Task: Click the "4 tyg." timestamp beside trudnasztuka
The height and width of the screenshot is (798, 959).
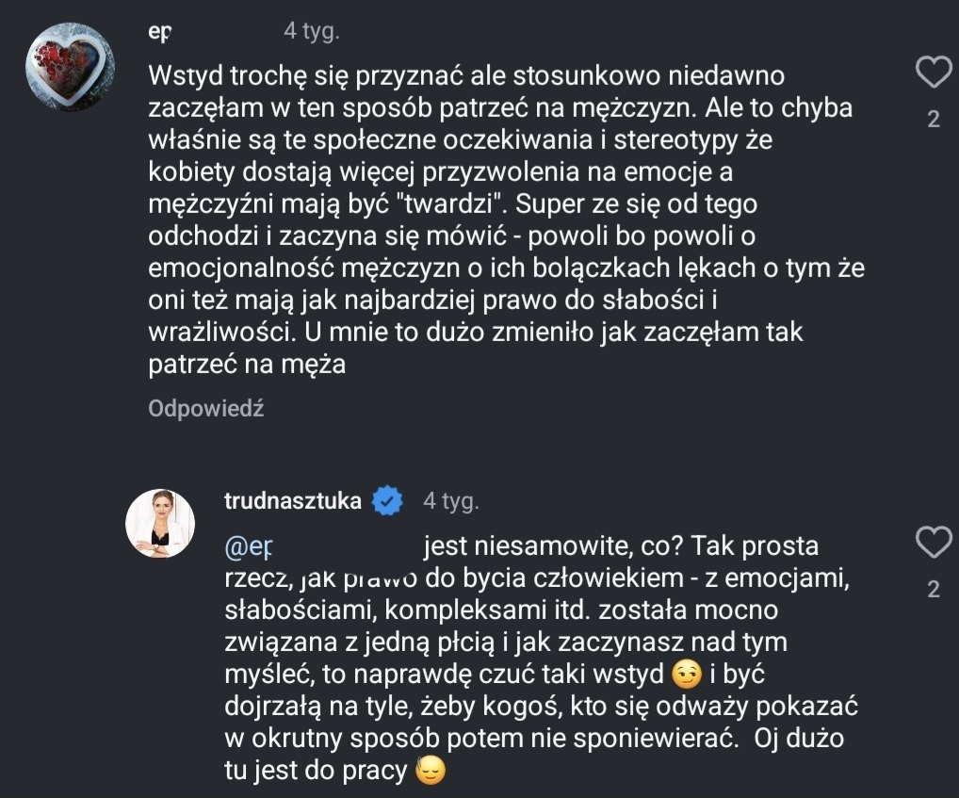Action: point(450,501)
